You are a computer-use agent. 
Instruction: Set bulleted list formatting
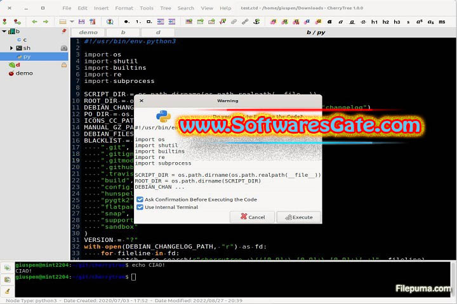(x=126, y=22)
